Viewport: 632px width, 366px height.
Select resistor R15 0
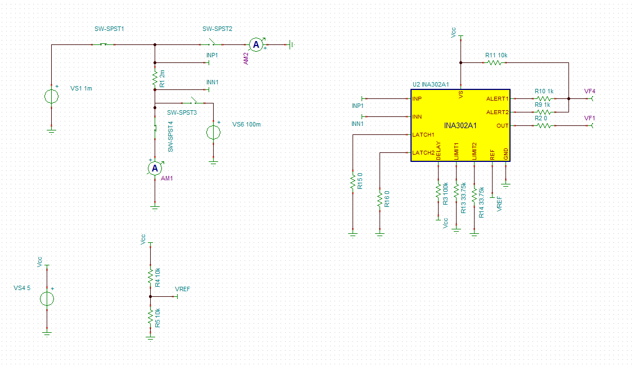click(353, 182)
